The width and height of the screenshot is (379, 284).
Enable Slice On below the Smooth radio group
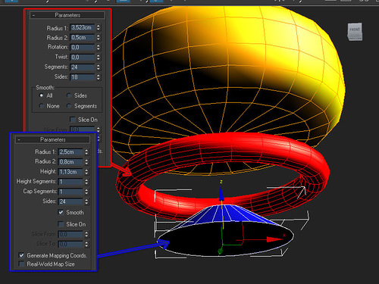pyautogui.click(x=73, y=120)
